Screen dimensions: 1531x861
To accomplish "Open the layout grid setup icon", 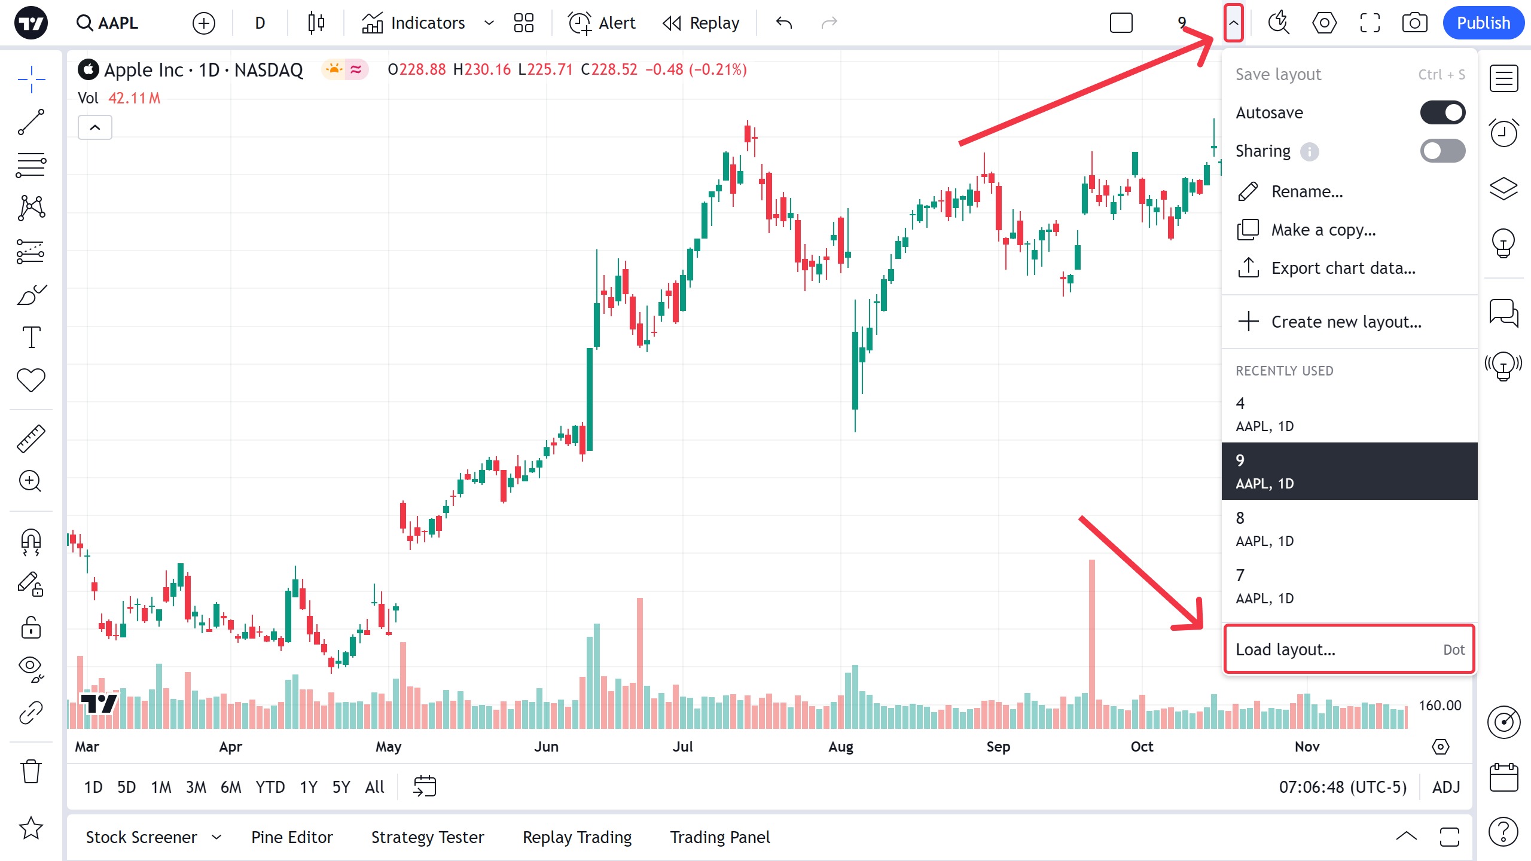I will coord(523,23).
